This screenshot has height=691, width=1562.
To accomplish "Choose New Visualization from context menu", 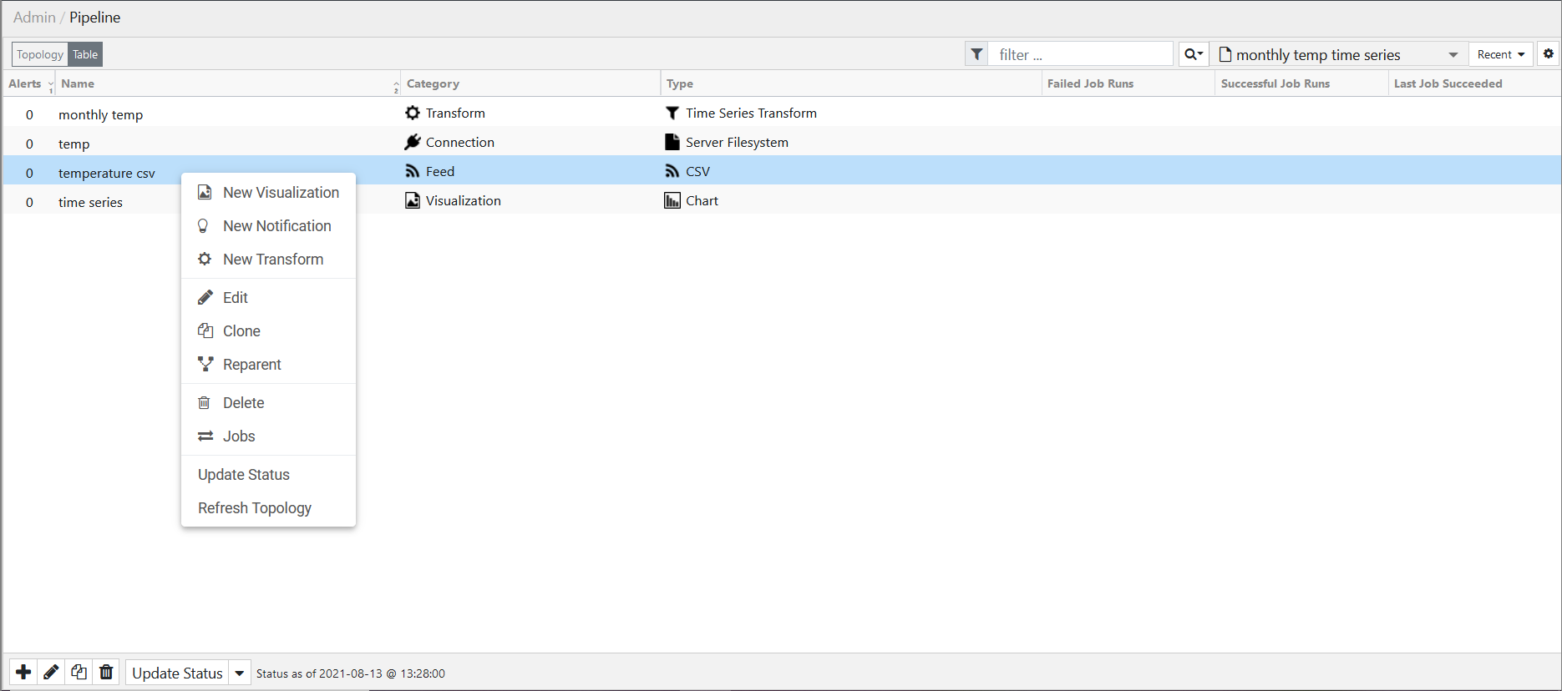I will click(x=268, y=193).
